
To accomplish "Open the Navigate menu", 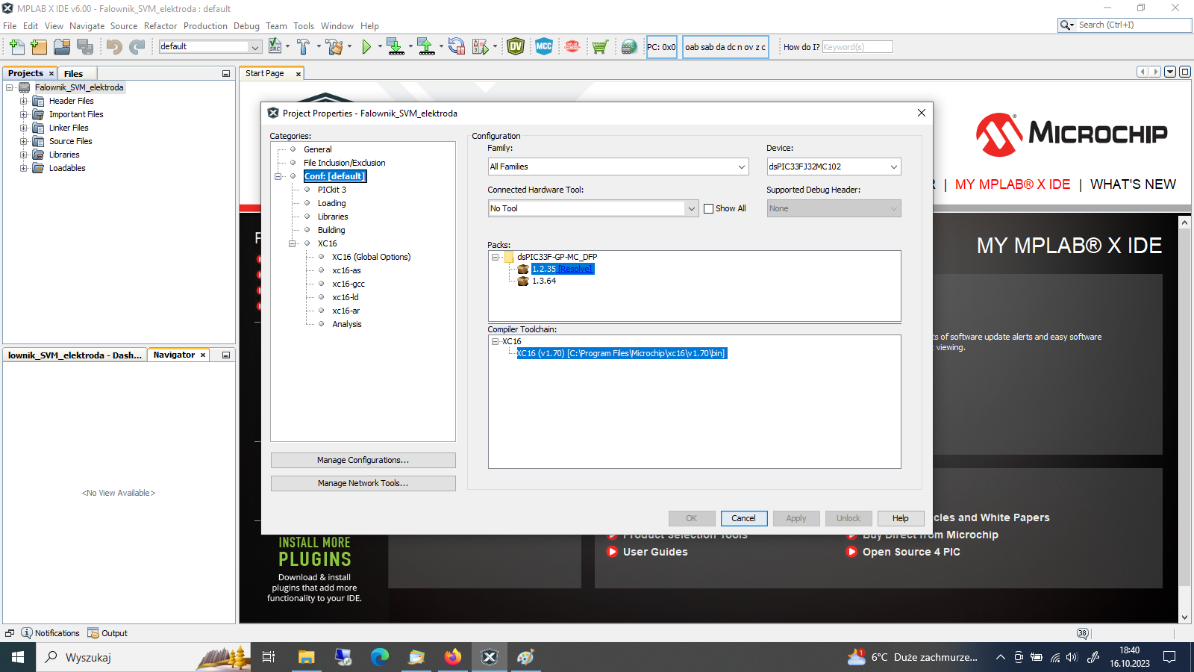I will tap(87, 25).
